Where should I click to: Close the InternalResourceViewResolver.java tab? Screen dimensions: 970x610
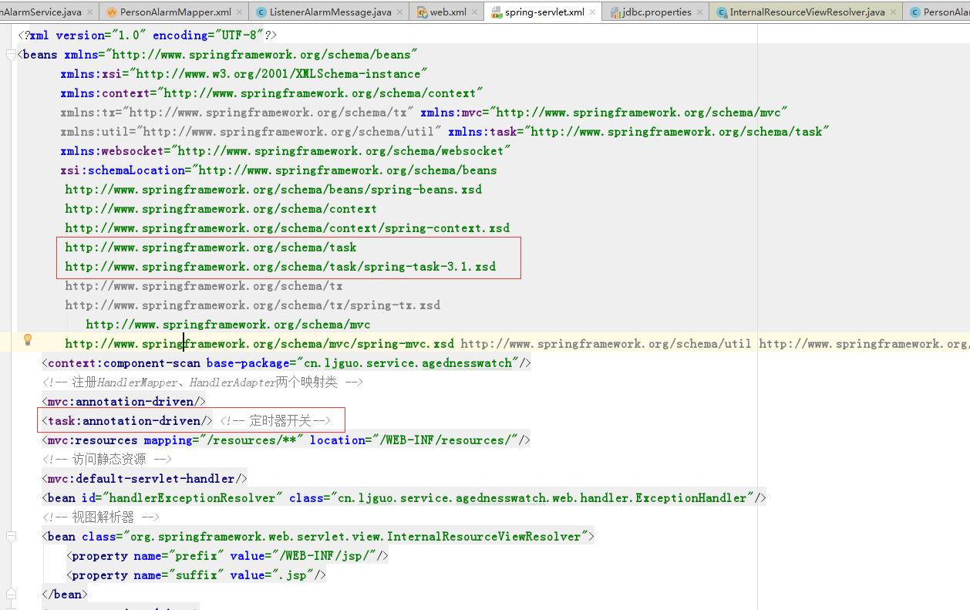pyautogui.click(x=893, y=12)
